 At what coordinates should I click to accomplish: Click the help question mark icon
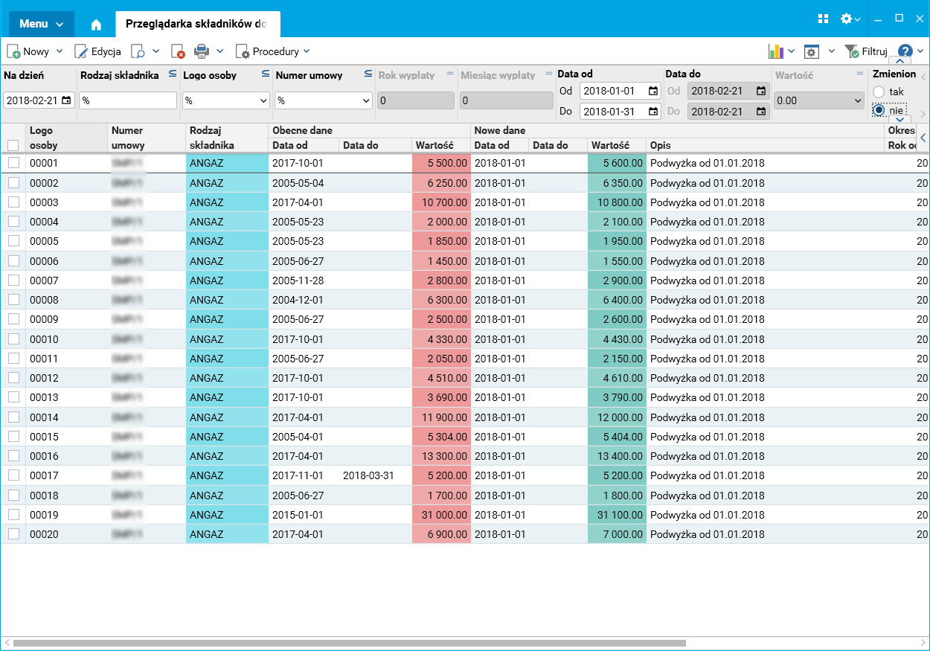pyautogui.click(x=905, y=51)
